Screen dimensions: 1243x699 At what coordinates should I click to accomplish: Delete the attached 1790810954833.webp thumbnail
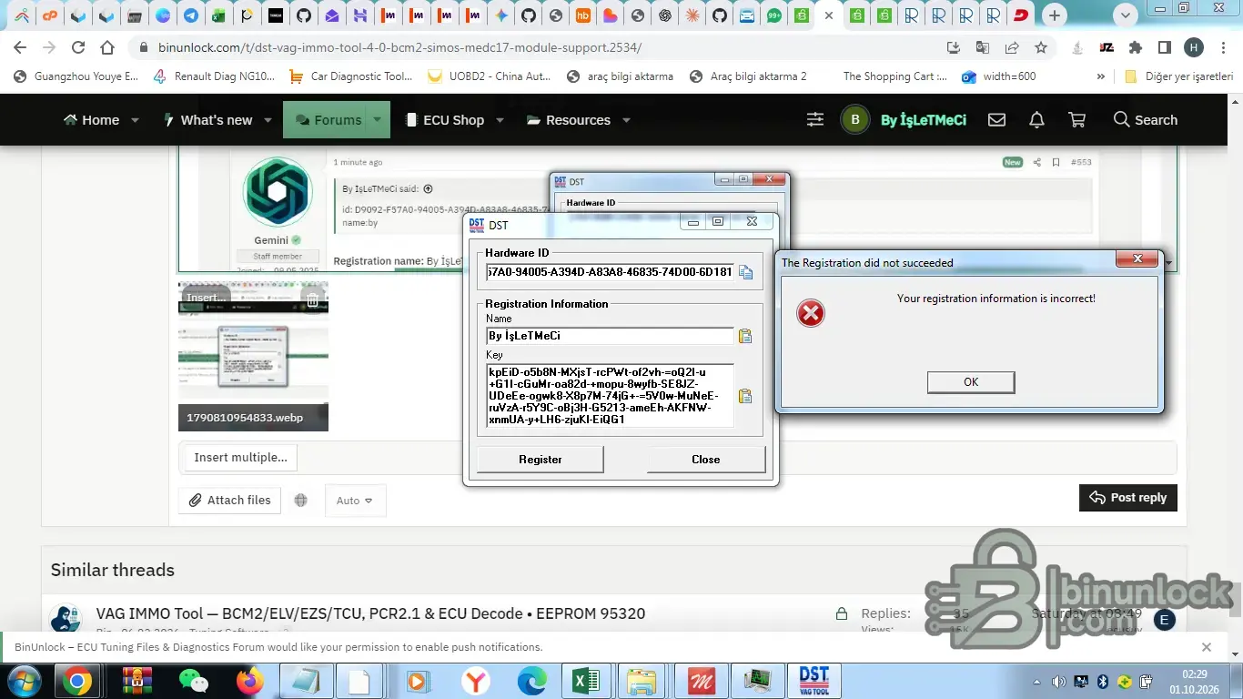pyautogui.click(x=312, y=299)
